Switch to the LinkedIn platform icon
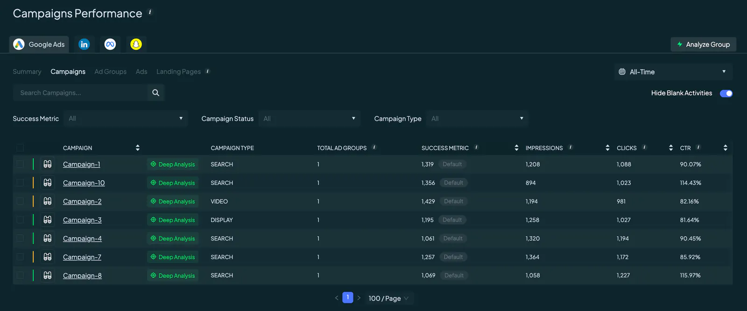This screenshot has width=747, height=311. point(84,44)
